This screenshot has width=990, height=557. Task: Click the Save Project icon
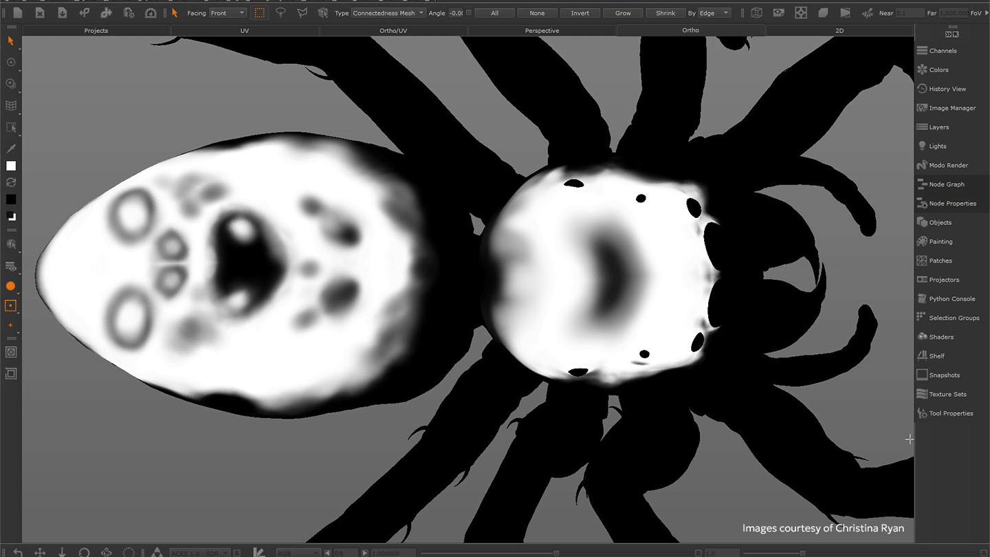[x=62, y=12]
